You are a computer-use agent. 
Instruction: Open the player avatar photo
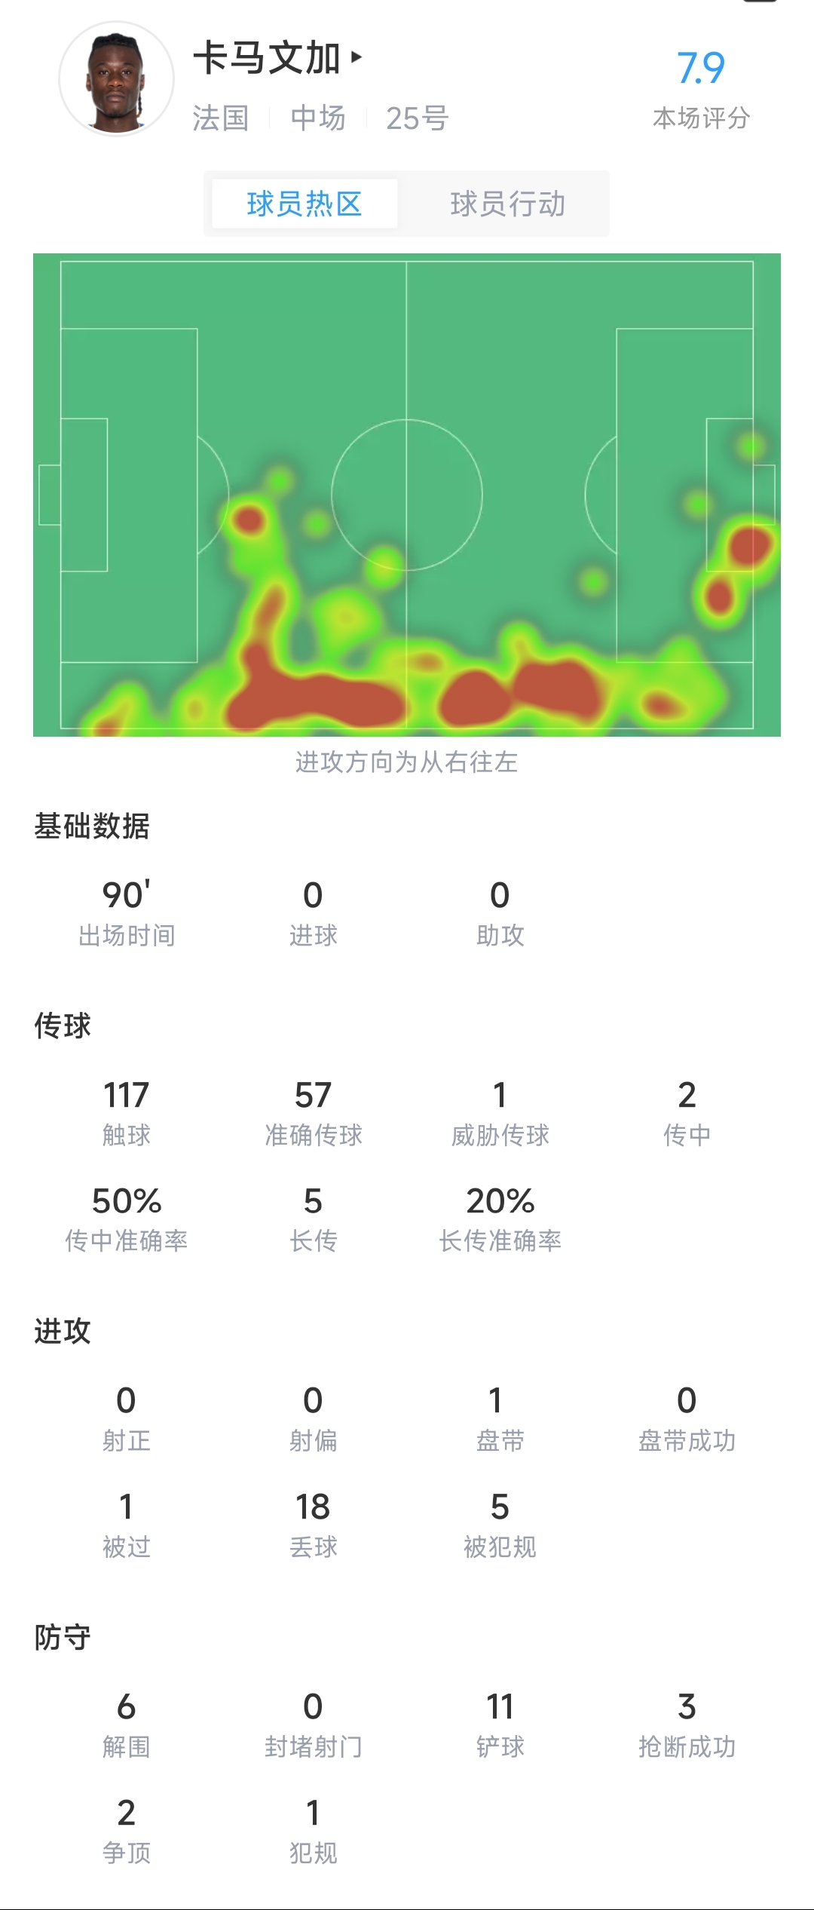[117, 79]
